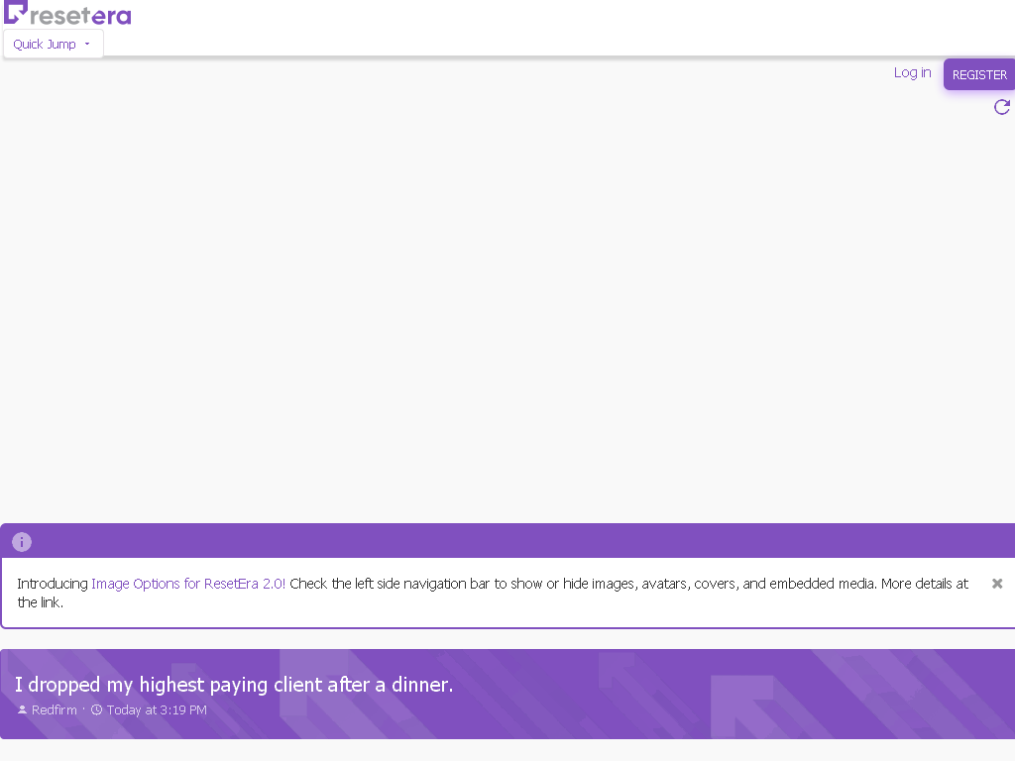
Task: Click the Today at 3:19 PM timestamp
Action: pos(157,709)
